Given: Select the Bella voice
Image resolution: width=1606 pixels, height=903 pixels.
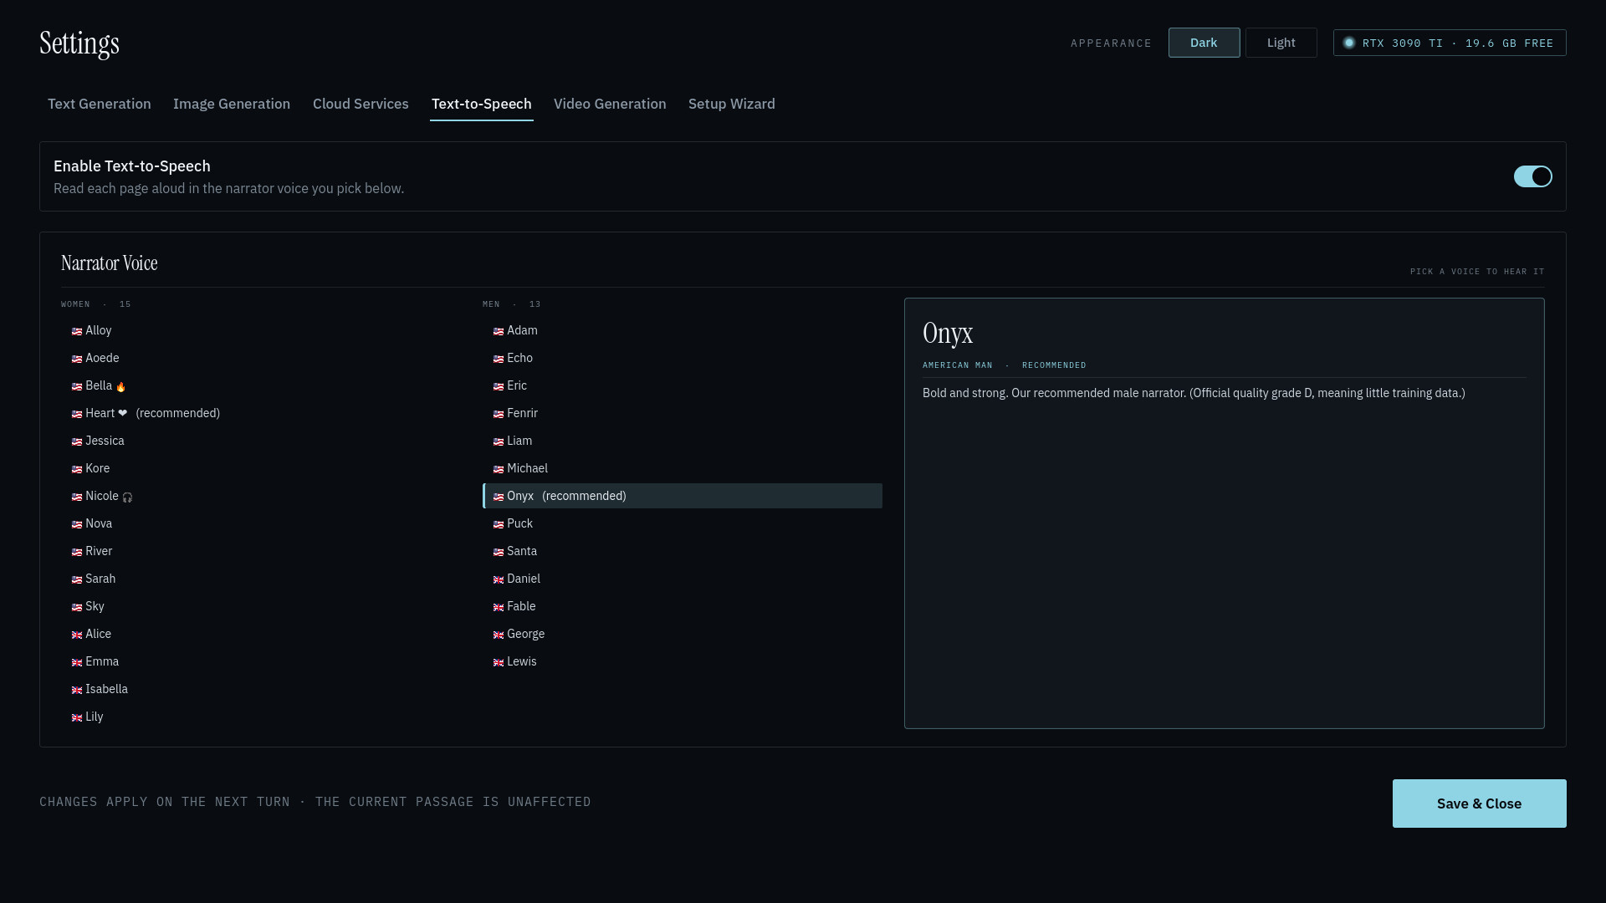Looking at the screenshot, I should [x=261, y=385].
